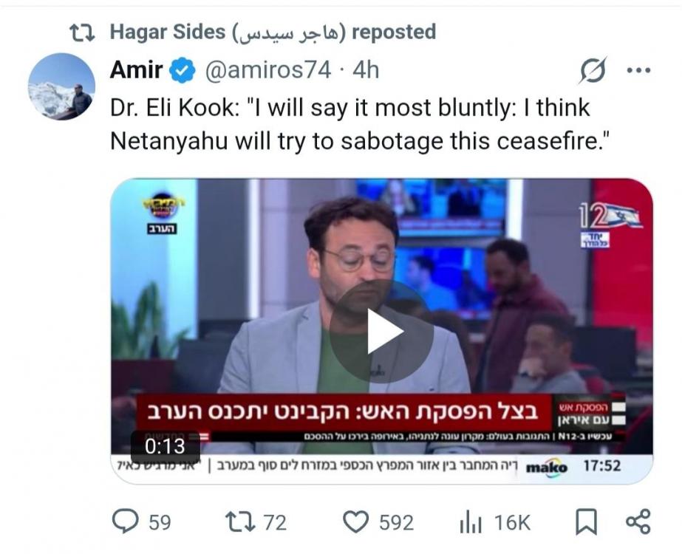Click the blue verified badge
Image resolution: width=682 pixels, height=554 pixels.
(x=183, y=70)
